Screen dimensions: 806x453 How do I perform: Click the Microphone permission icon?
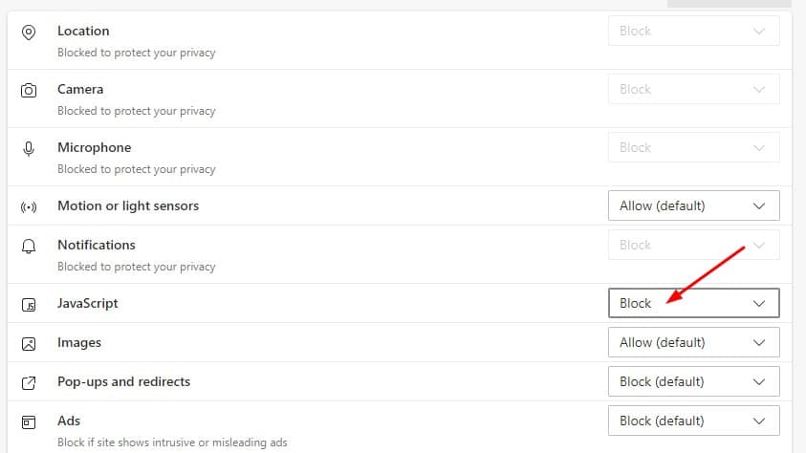(x=29, y=149)
